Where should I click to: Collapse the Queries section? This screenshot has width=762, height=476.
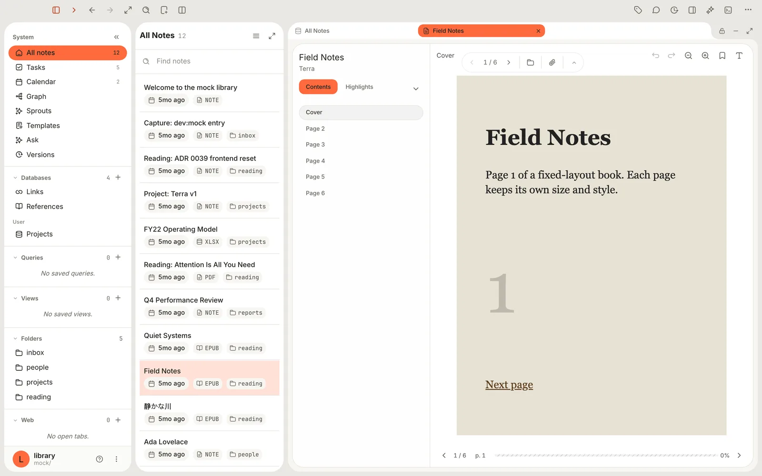[x=15, y=258]
